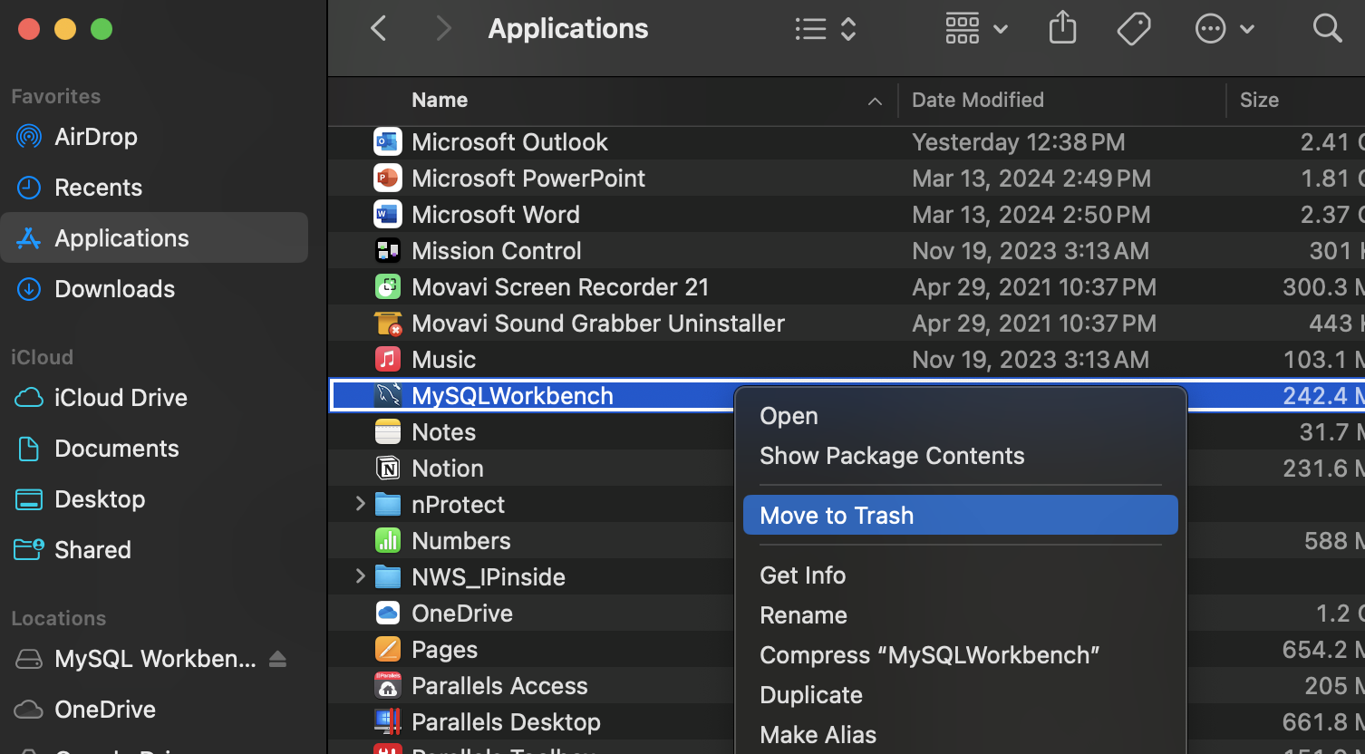Choose Make Alias in the context menu
The width and height of the screenshot is (1365, 754).
(x=961, y=735)
